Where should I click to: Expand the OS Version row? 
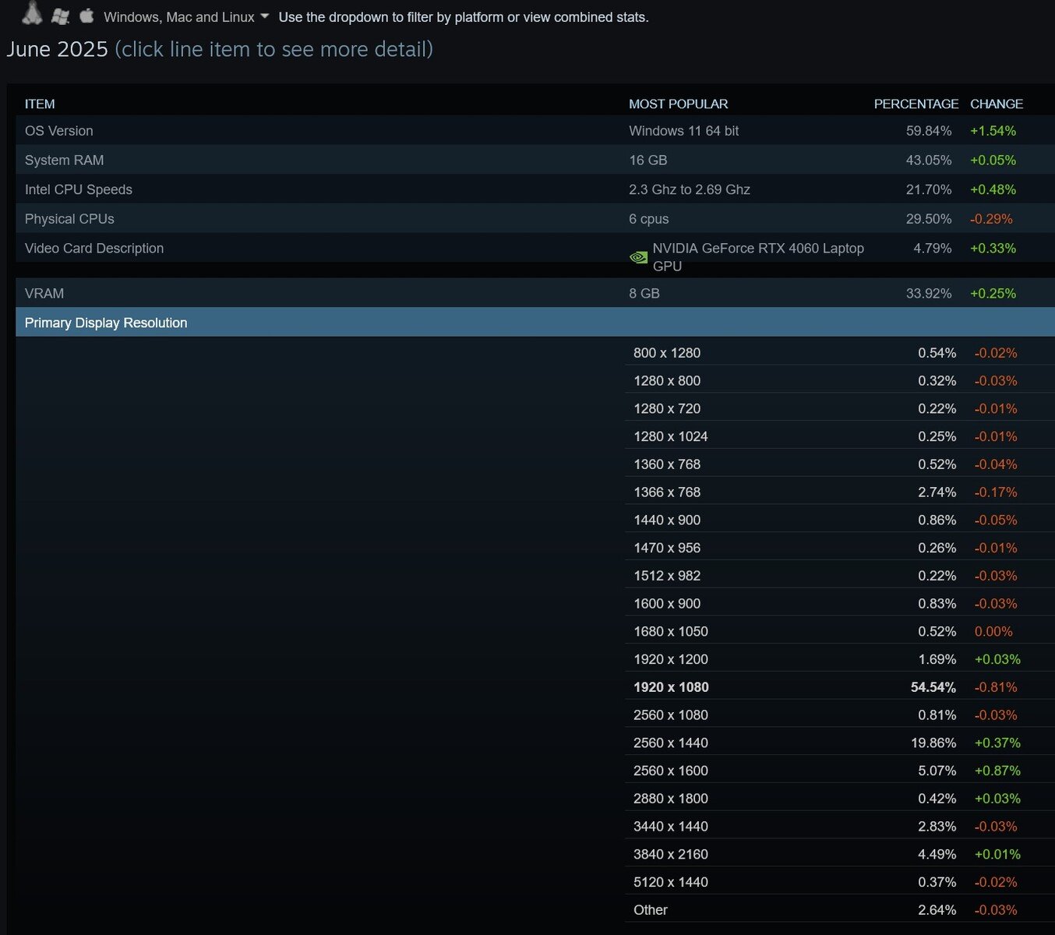(535, 131)
